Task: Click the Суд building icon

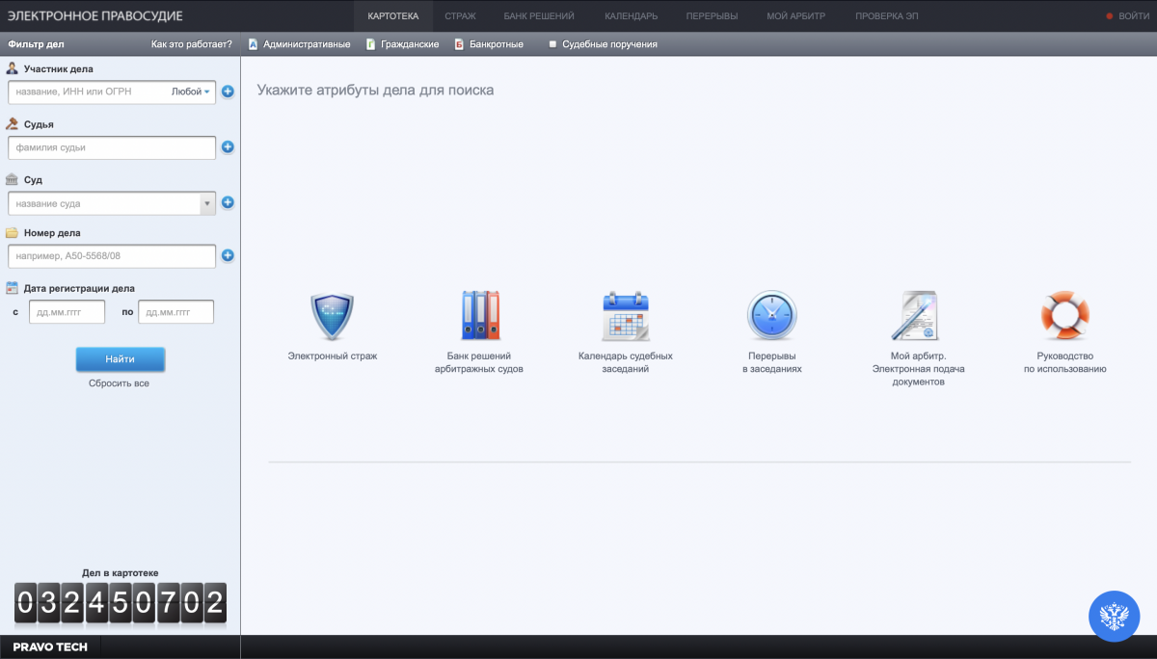Action: click(x=12, y=179)
